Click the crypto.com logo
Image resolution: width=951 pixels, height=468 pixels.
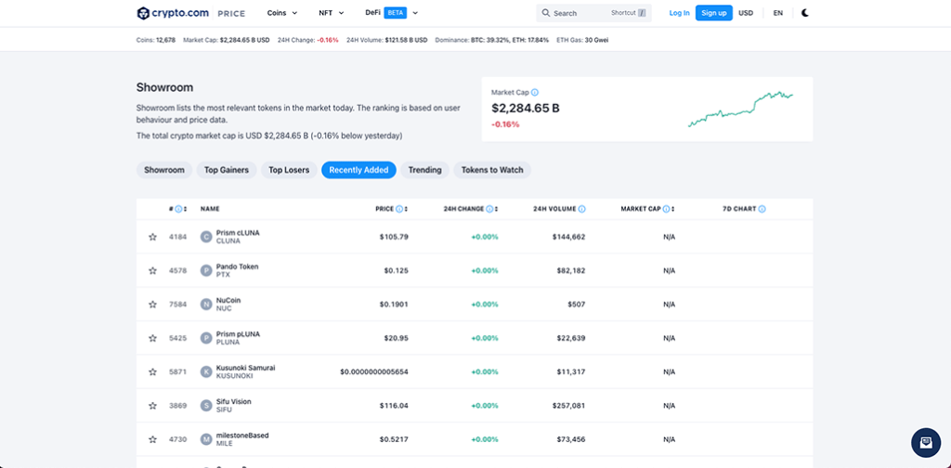(172, 13)
